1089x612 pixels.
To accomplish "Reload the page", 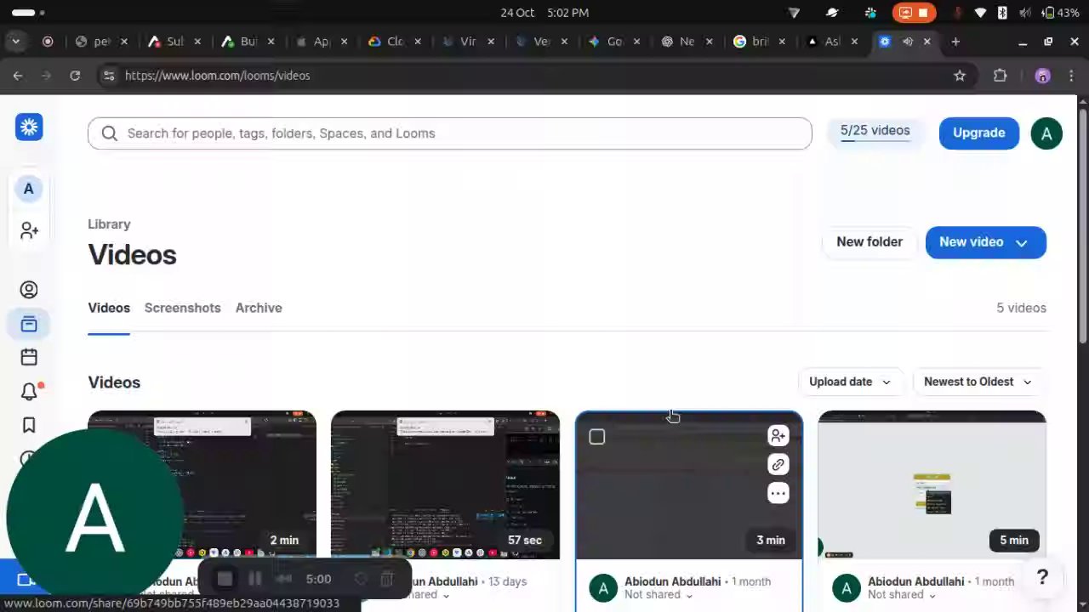I will point(75,76).
